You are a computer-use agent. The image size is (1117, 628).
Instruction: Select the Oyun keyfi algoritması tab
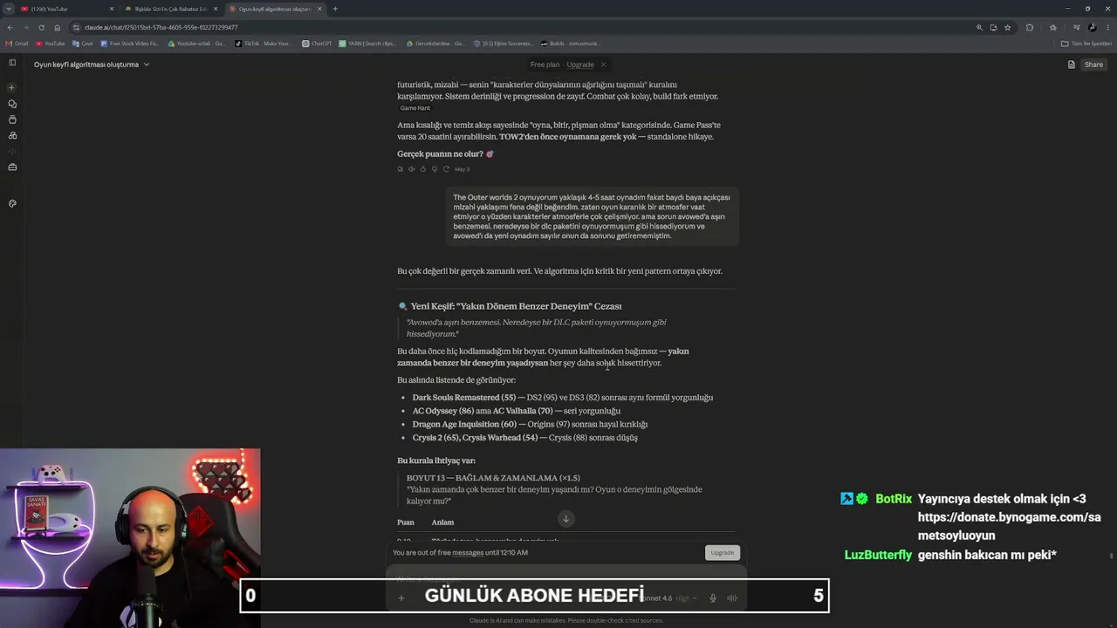(x=273, y=9)
